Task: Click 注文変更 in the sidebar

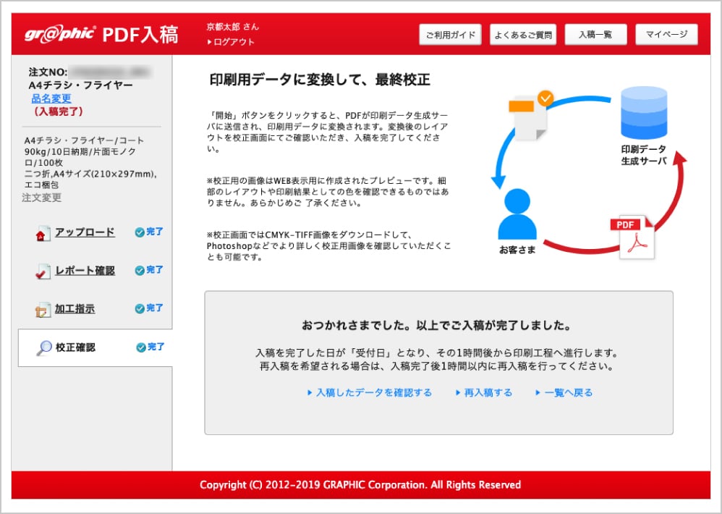Action: click(42, 198)
